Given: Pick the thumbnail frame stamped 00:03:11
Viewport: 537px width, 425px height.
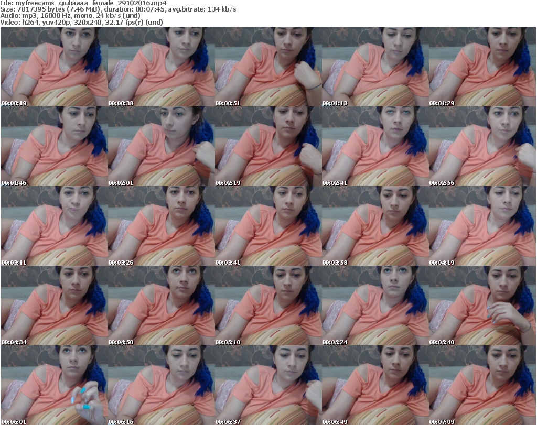Looking at the screenshot, I should click(55, 226).
